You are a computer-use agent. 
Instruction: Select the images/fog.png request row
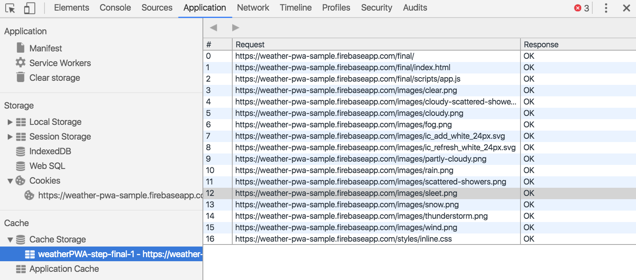click(420, 124)
